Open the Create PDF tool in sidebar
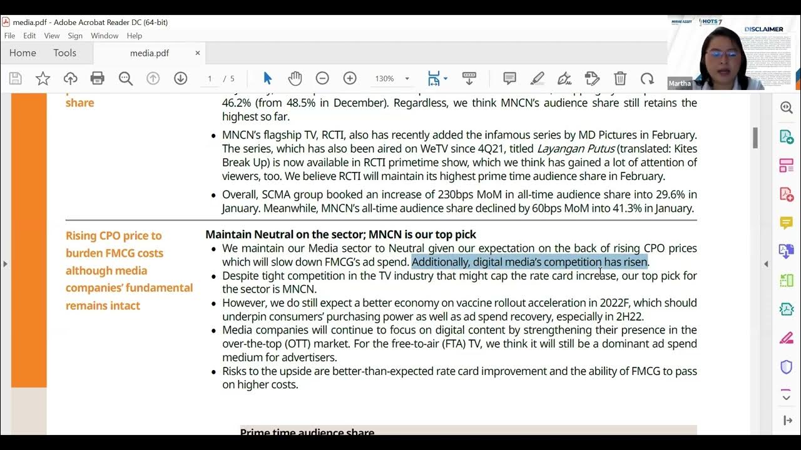Screen dimensions: 801x450 click(x=787, y=194)
